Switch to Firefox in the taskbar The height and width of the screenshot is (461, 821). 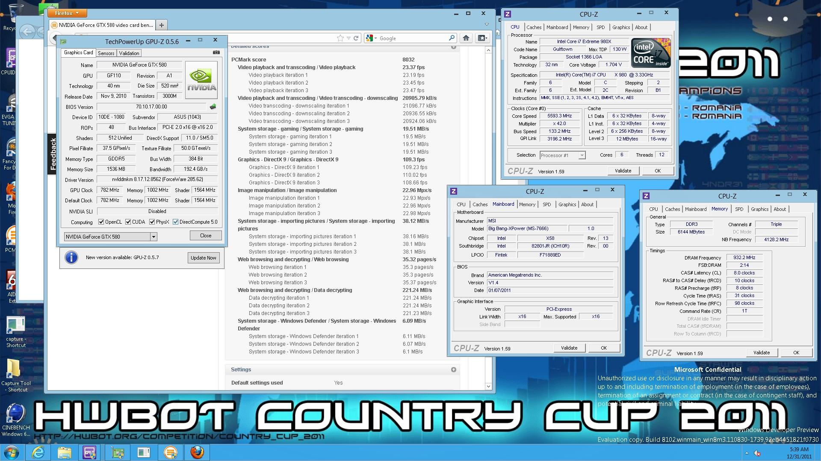(x=197, y=452)
